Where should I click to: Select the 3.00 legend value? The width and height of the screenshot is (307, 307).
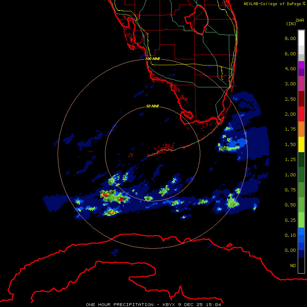(290, 84)
